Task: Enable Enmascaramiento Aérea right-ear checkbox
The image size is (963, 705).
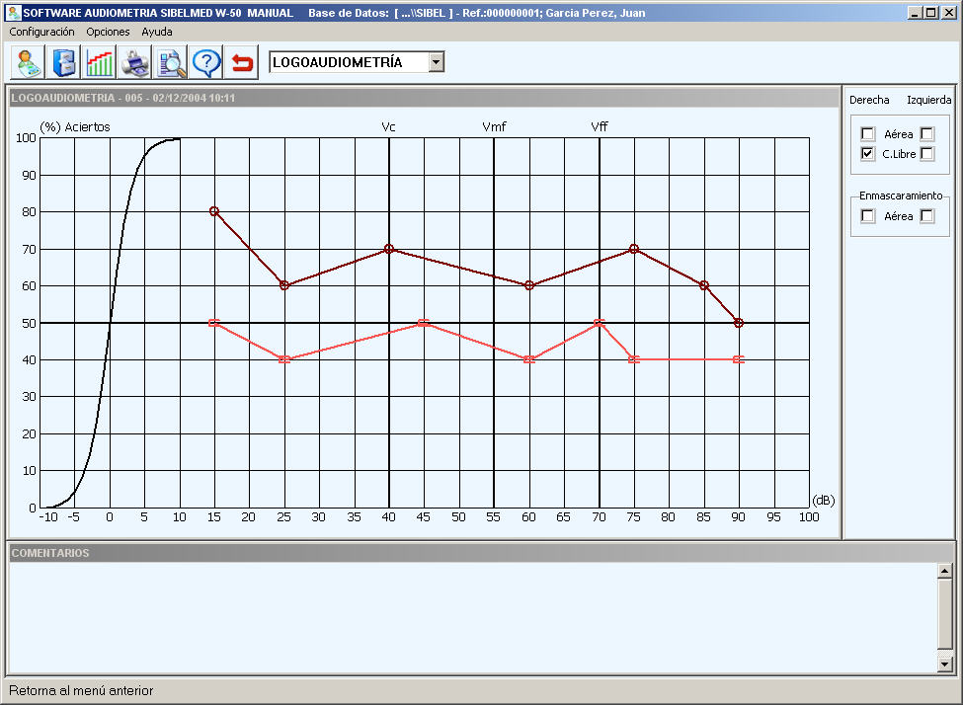Action: 868,215
